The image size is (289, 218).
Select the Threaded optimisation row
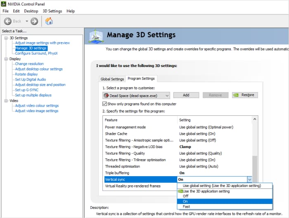point(178,166)
